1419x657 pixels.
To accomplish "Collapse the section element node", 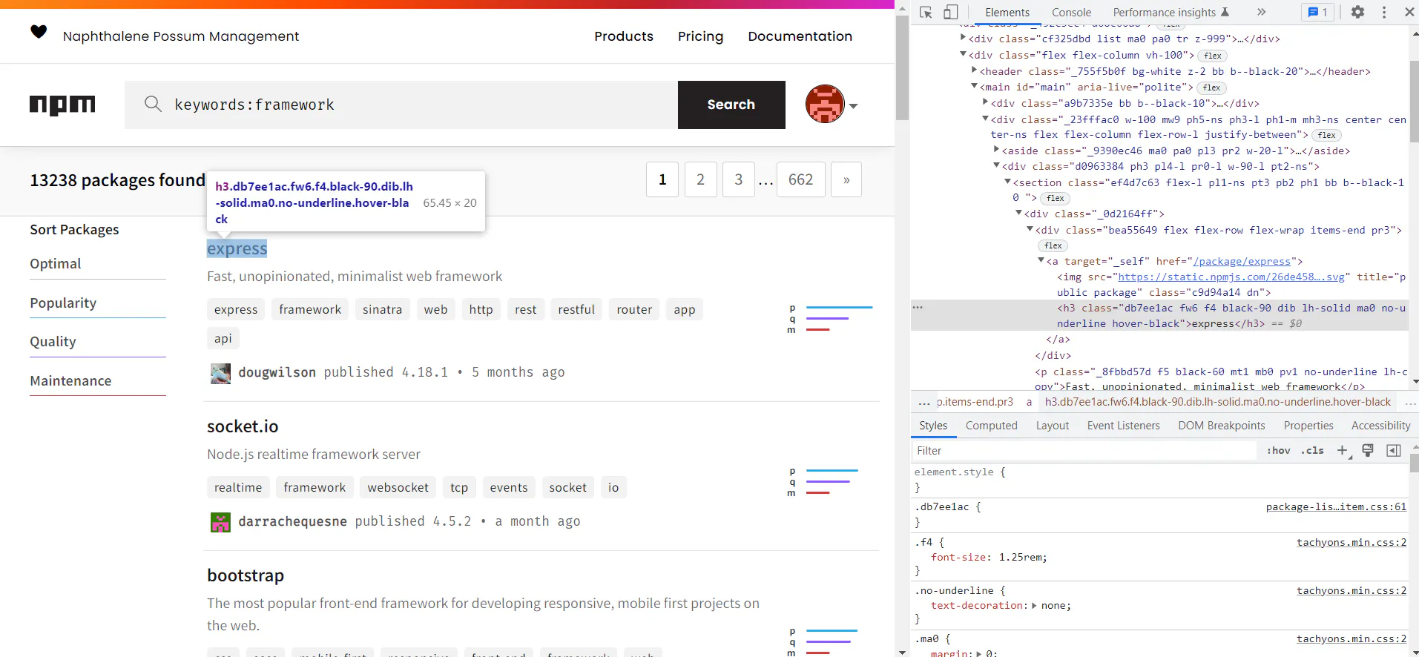I will click(1008, 182).
